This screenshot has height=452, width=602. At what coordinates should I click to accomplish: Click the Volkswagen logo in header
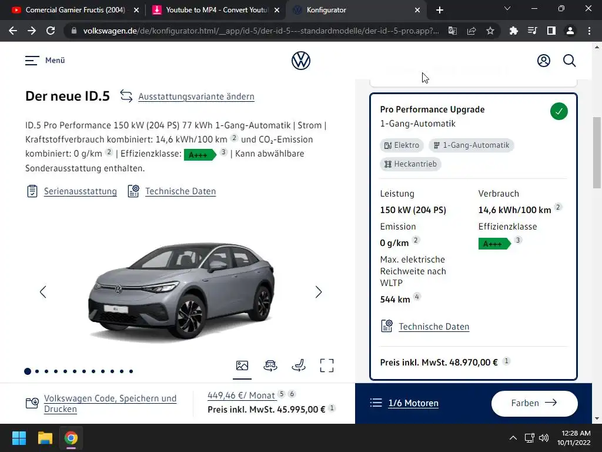click(x=300, y=61)
